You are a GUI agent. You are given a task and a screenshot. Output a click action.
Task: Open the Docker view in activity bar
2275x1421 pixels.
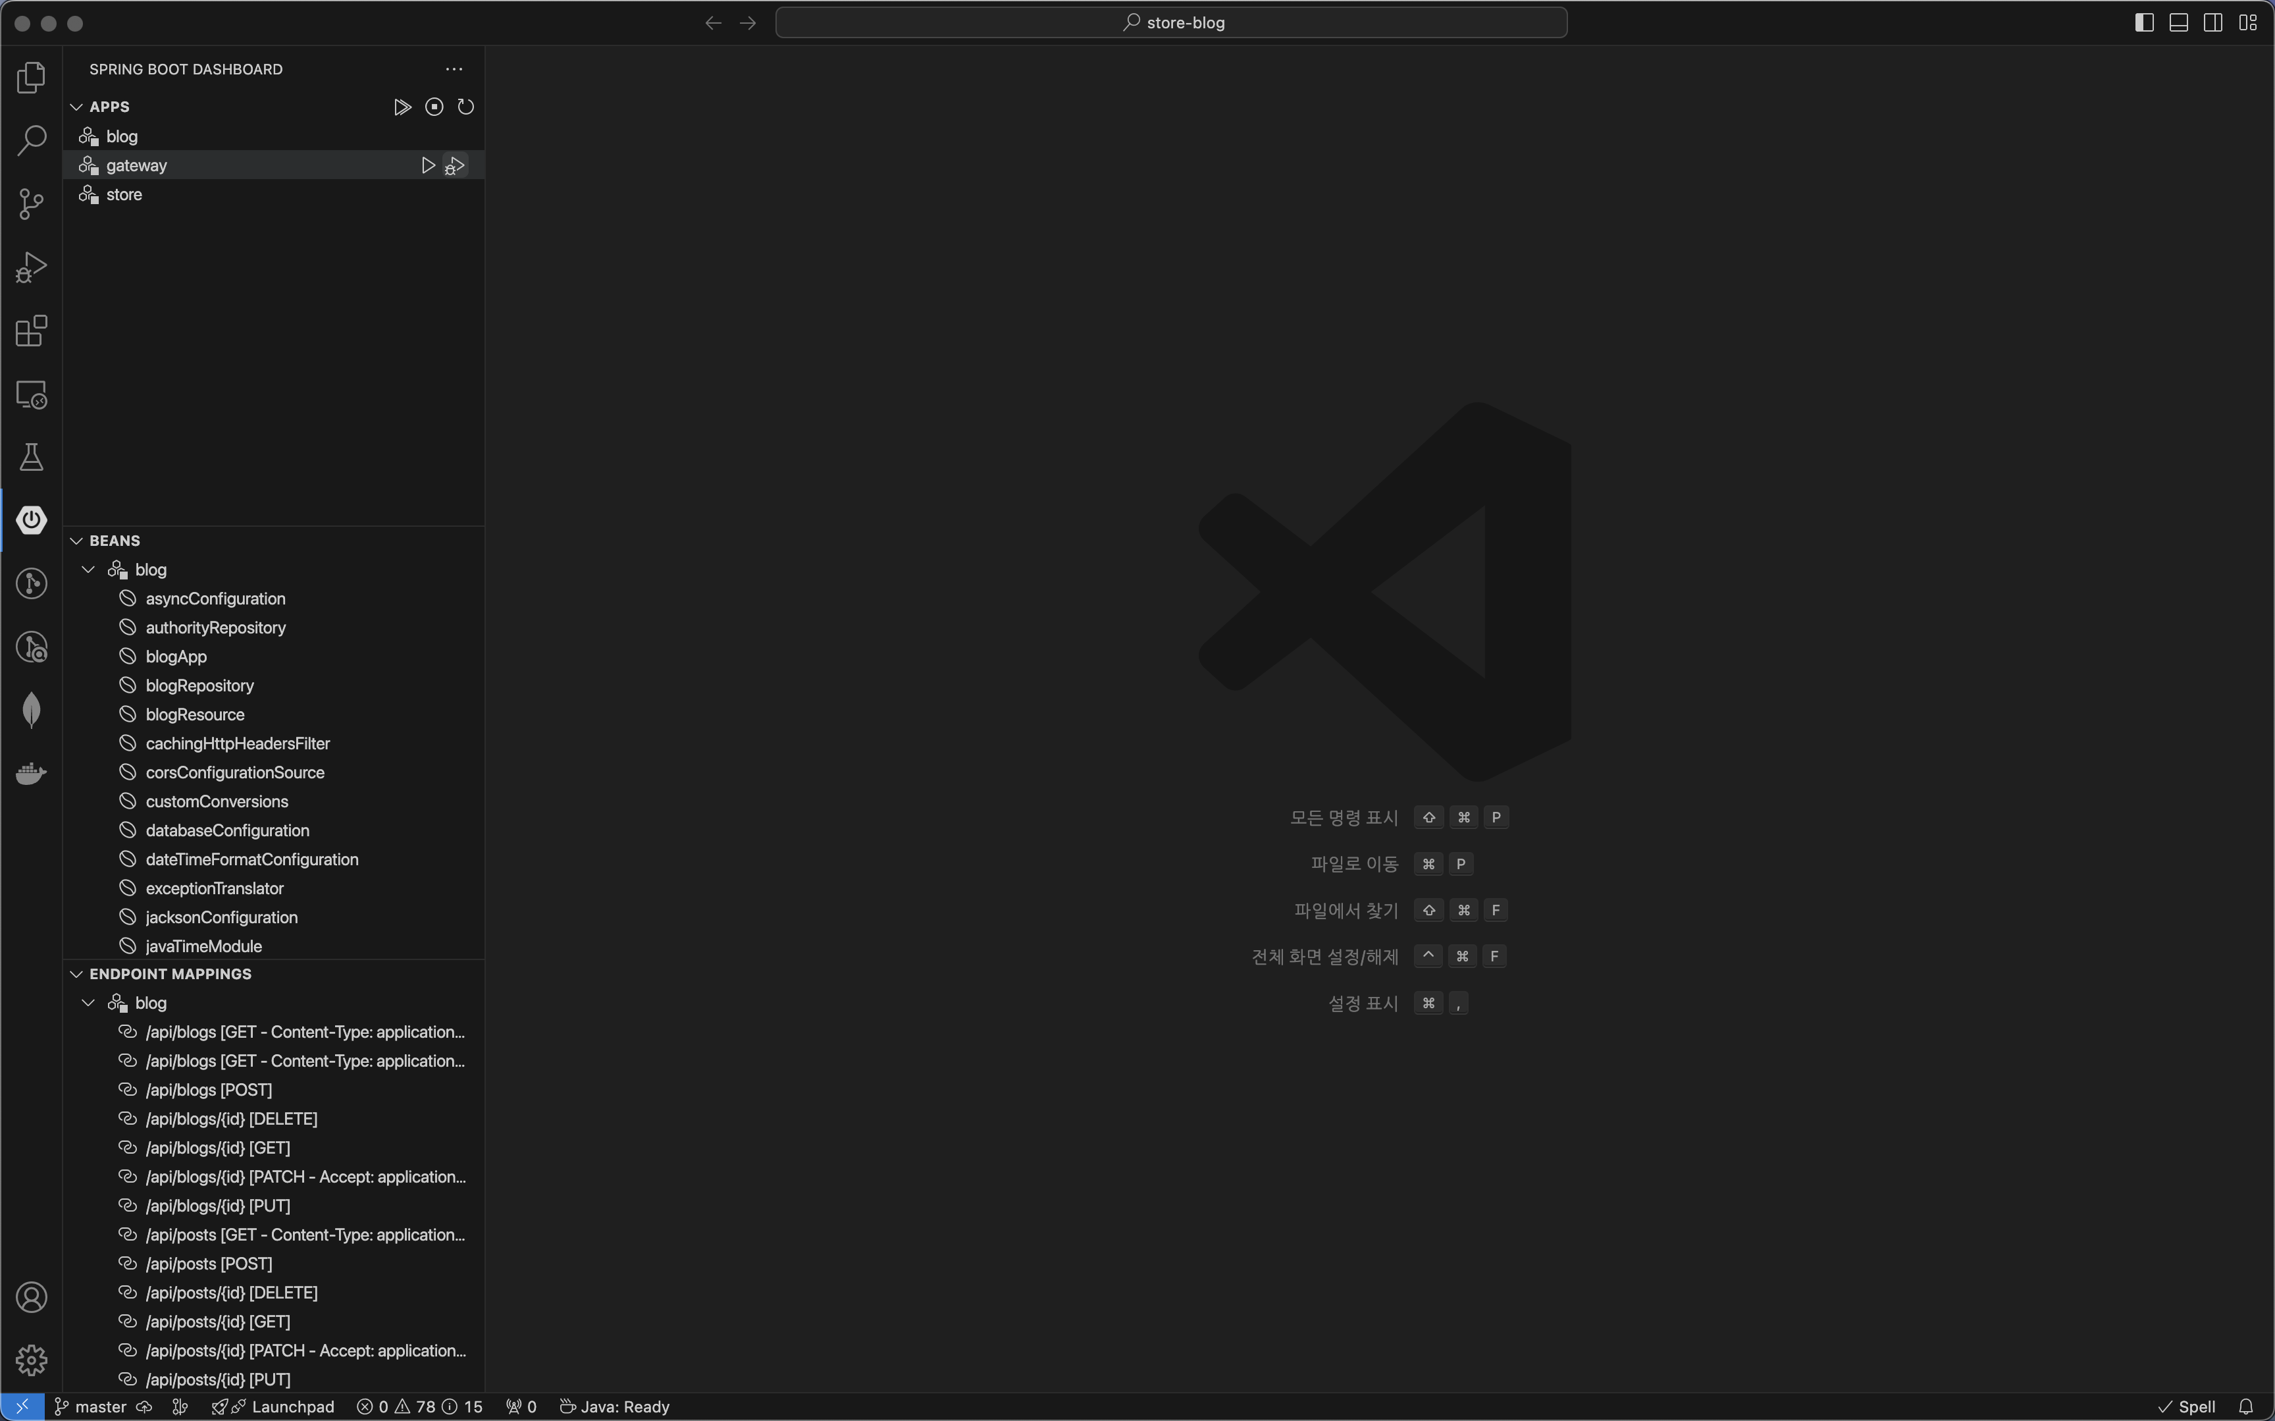click(31, 774)
